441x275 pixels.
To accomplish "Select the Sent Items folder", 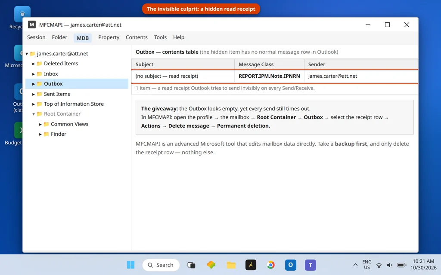I will point(57,94).
